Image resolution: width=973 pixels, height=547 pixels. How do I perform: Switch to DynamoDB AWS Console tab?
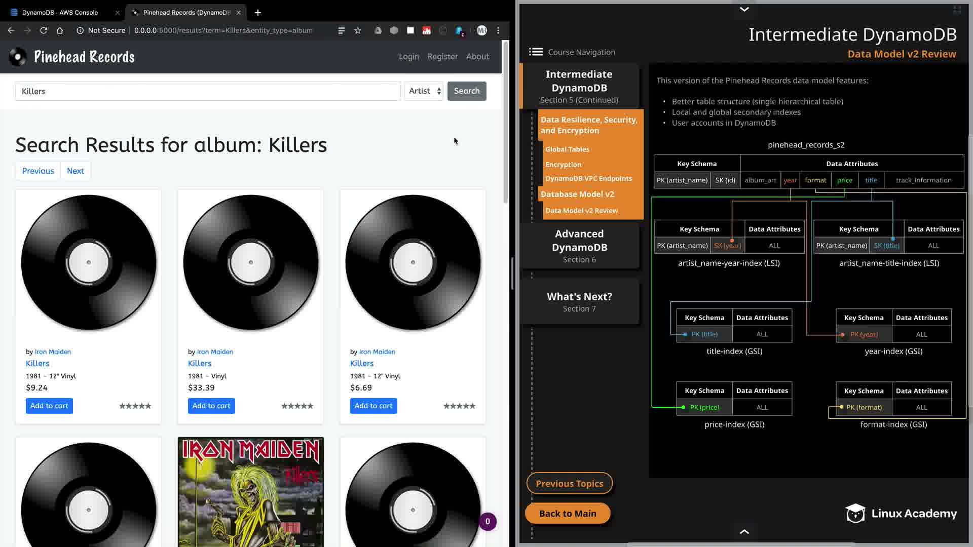click(x=60, y=12)
